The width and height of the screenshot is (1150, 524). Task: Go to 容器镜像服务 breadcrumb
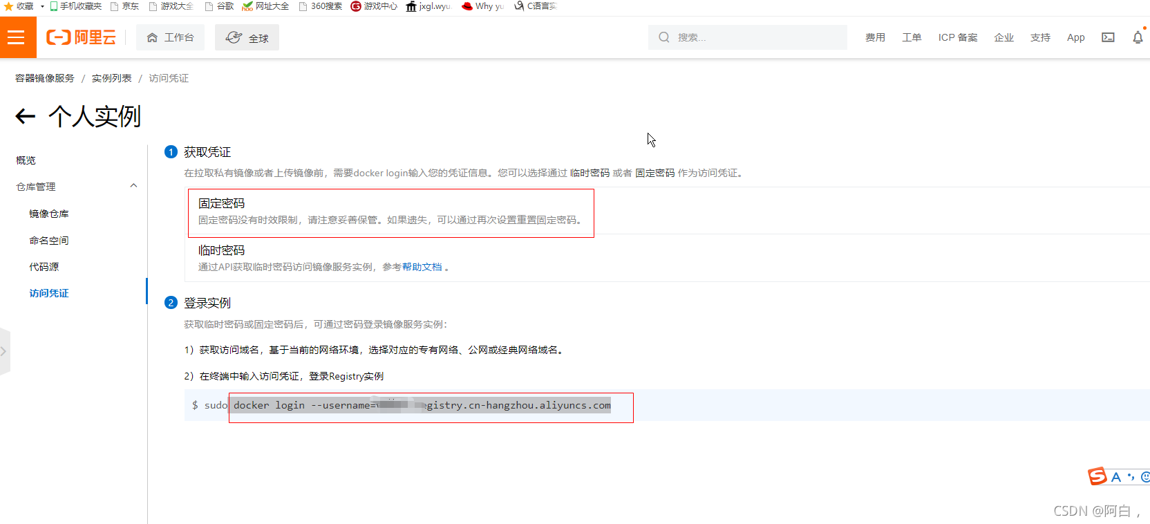[45, 78]
